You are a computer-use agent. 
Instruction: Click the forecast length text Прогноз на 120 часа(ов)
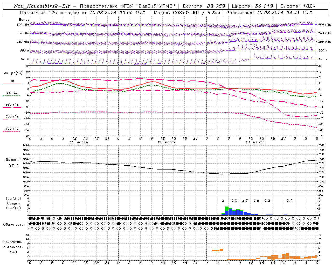tap(50, 13)
